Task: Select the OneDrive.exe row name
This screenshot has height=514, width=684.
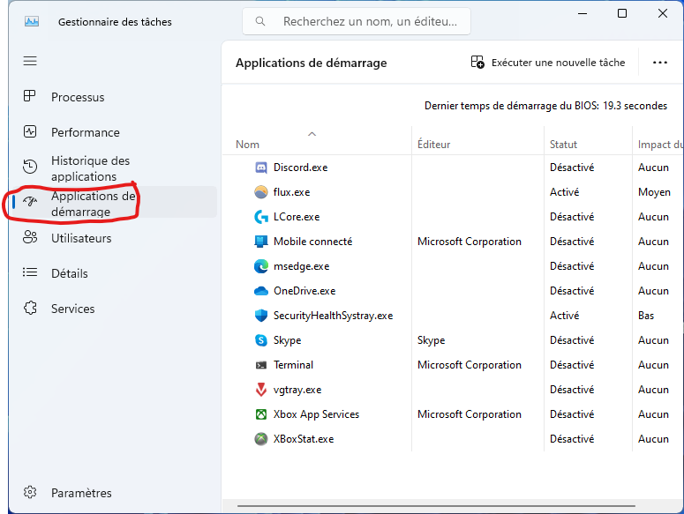Action: point(304,291)
